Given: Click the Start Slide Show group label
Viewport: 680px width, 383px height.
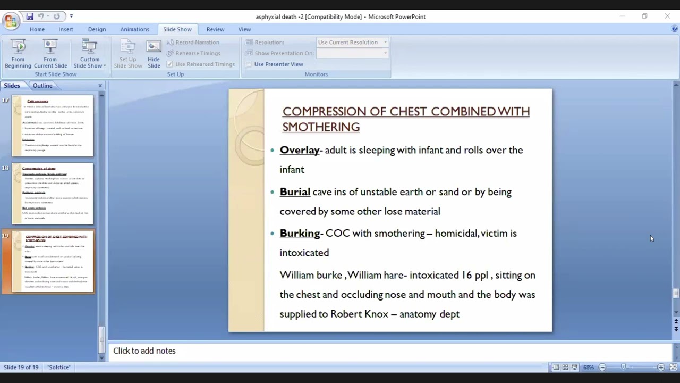Looking at the screenshot, I should click(x=56, y=74).
